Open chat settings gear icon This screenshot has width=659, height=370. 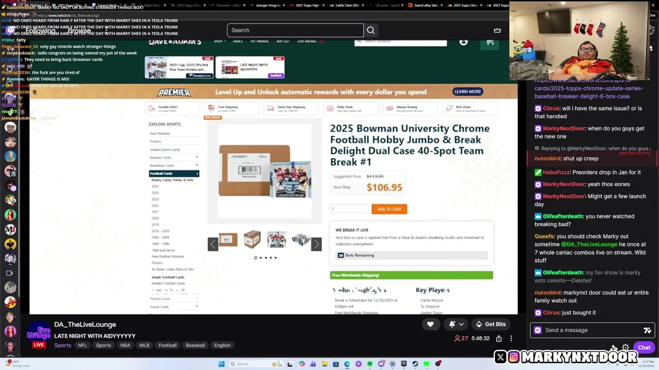pos(626,348)
